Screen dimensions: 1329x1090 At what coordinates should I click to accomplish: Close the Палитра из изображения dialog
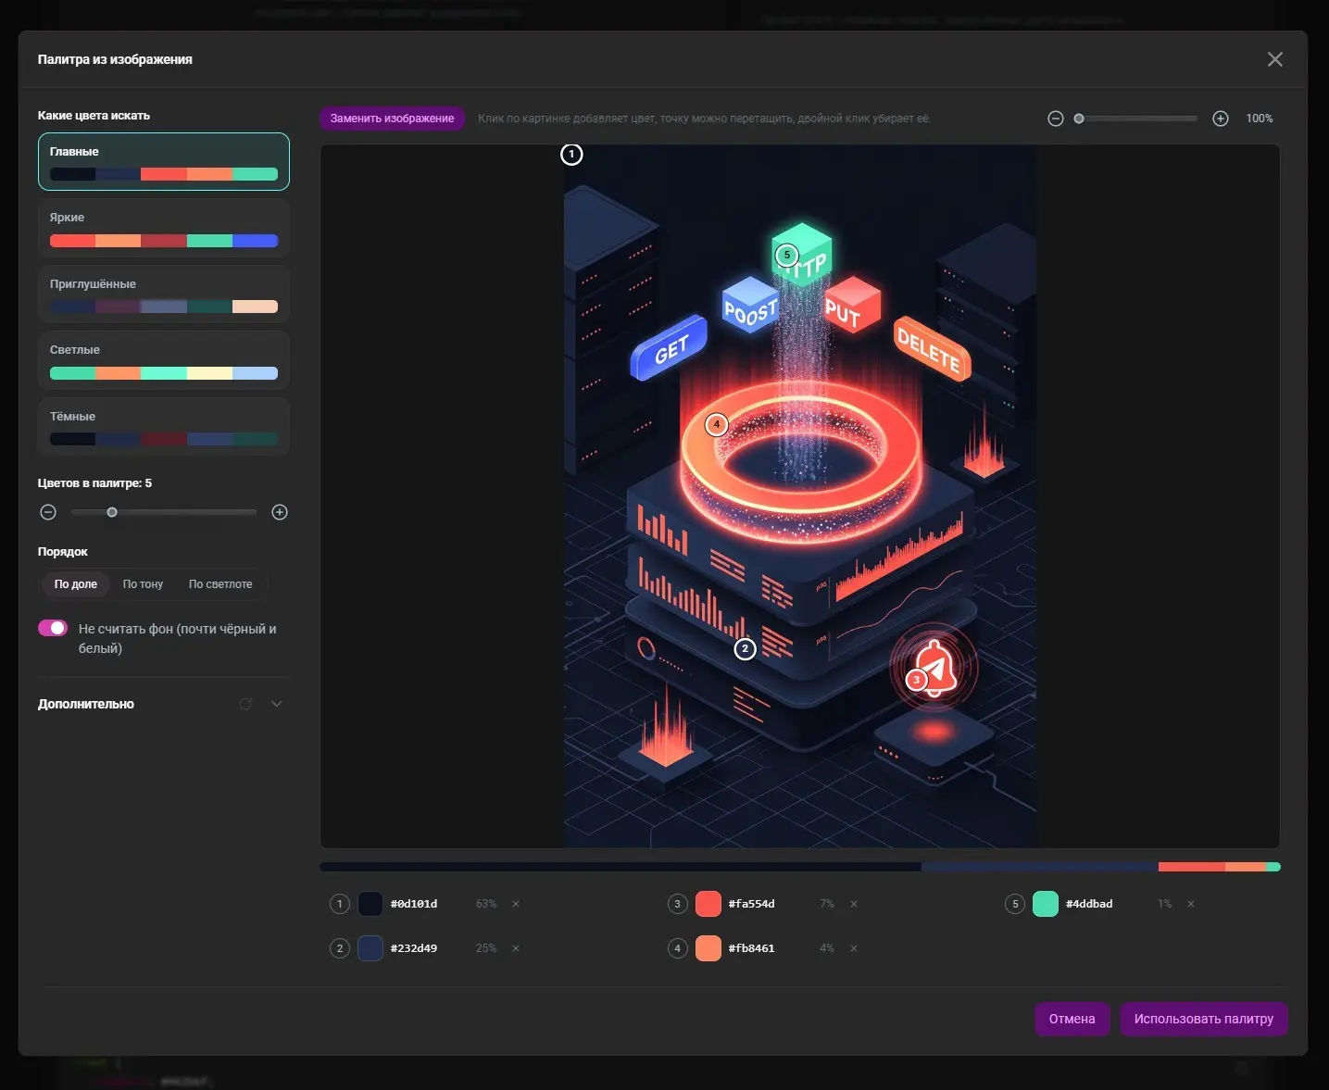pos(1275,59)
